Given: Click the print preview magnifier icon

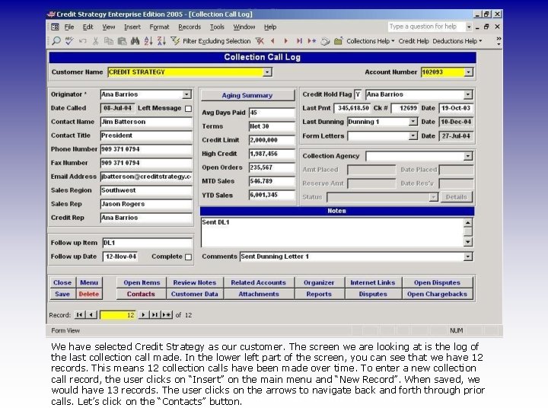Looking at the screenshot, I should point(56,41).
